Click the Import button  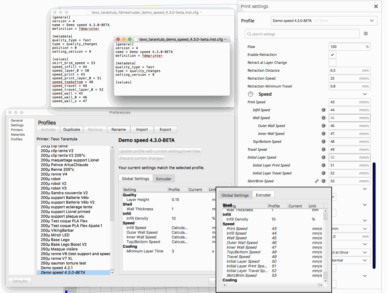pos(142,129)
